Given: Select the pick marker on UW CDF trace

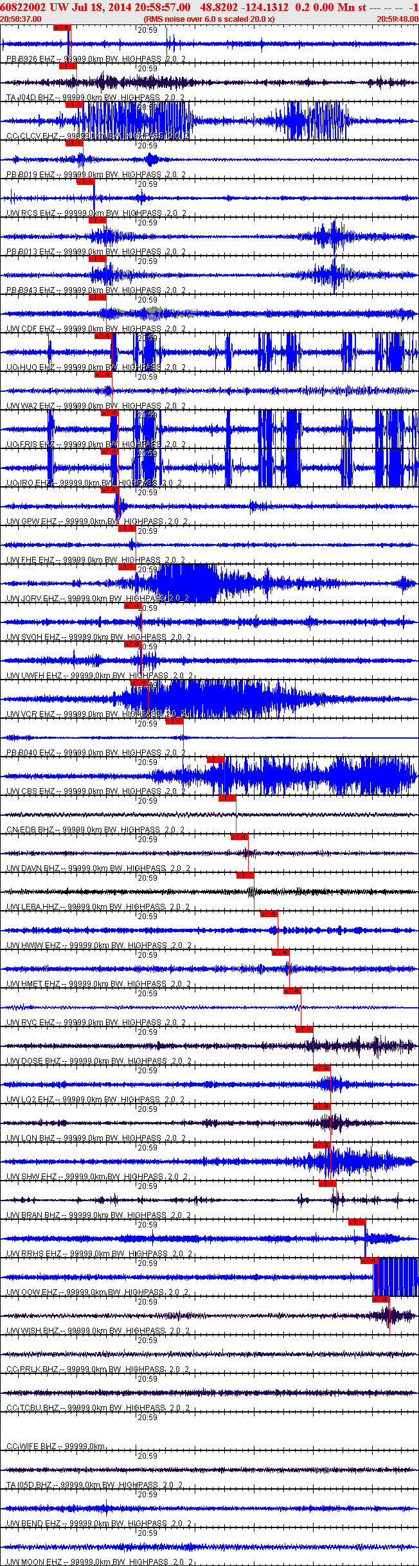Looking at the screenshot, I should [x=97, y=297].
